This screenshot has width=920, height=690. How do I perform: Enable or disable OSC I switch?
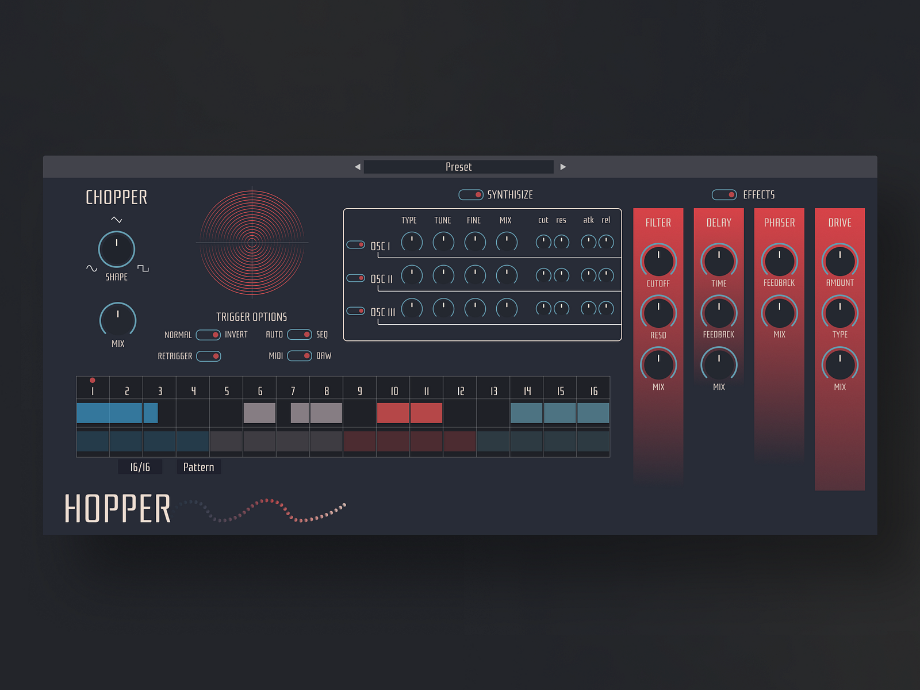355,245
